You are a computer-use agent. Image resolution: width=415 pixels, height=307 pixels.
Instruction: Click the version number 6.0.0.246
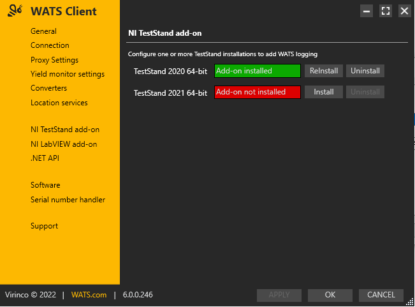point(138,295)
